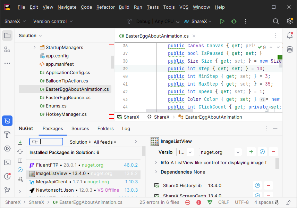Open the nuget.org source dropdown

click(220, 152)
